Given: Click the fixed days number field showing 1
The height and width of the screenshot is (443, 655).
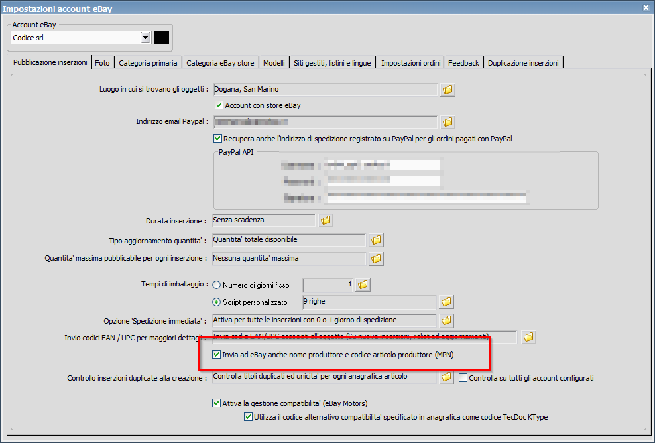Looking at the screenshot, I should (328, 285).
